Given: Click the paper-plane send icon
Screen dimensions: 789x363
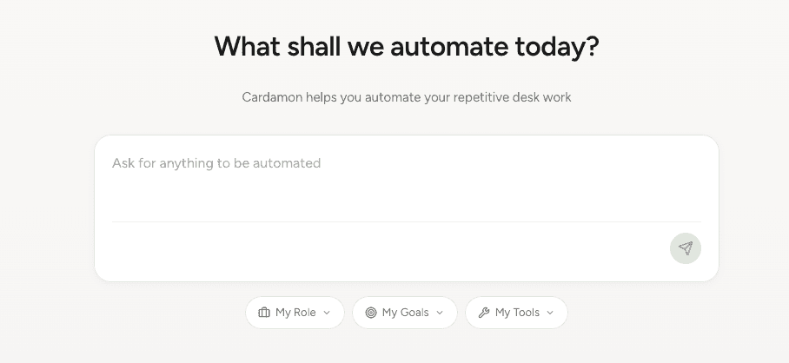Looking at the screenshot, I should [686, 248].
